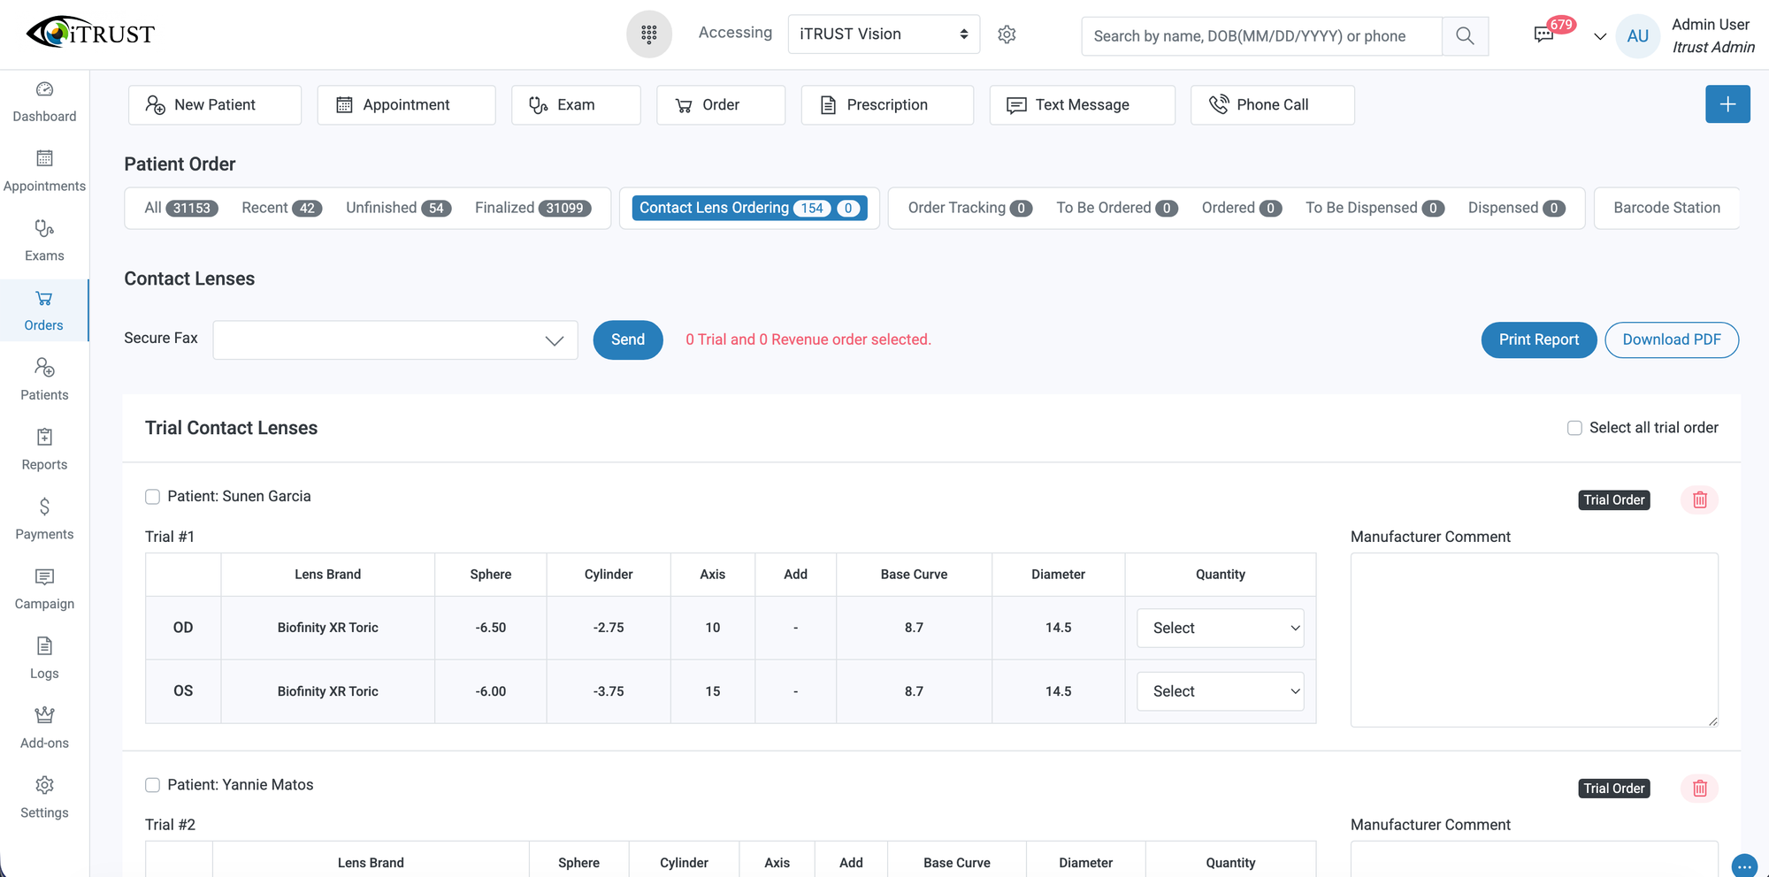Go to Campaign in the sidebar
The height and width of the screenshot is (877, 1769).
pyautogui.click(x=44, y=589)
